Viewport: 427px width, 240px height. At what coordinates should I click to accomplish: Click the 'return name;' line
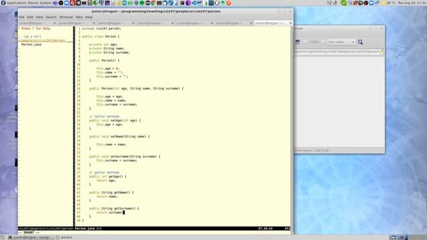pos(107,197)
